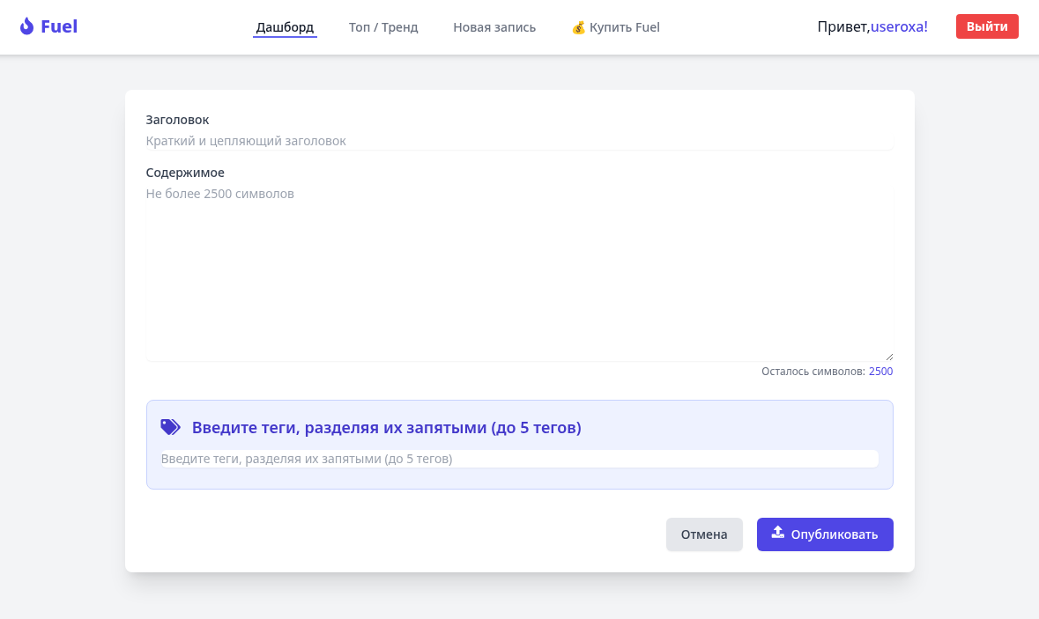Screen dimensions: 1039x619
Task: Click the text area resize handle
Action: [x=888, y=356]
